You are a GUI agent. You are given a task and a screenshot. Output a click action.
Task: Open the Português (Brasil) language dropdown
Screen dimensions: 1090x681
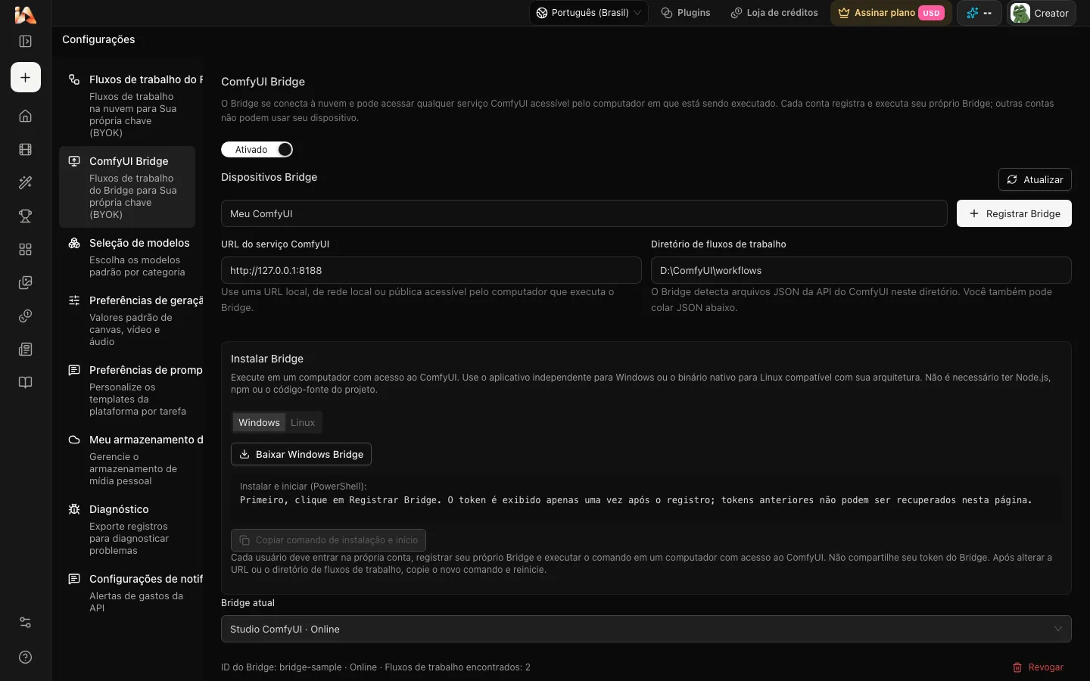pyautogui.click(x=588, y=13)
